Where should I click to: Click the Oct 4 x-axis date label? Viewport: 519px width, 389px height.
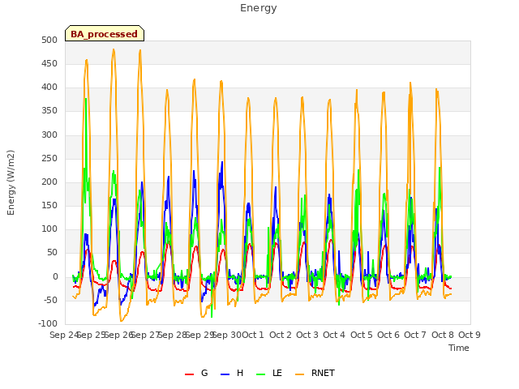334,335
